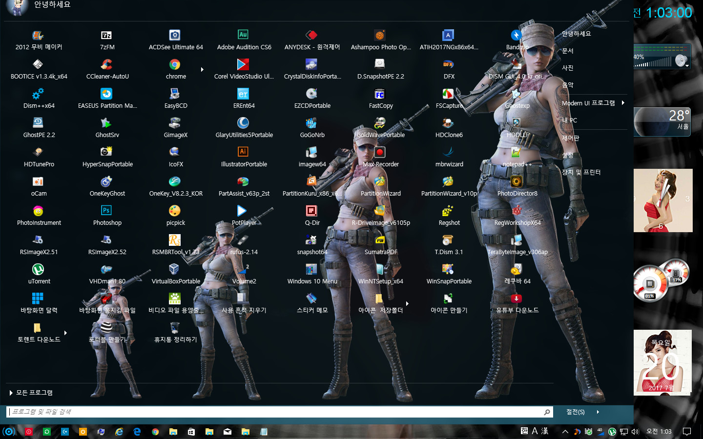Launch Photoshop

pos(107,216)
